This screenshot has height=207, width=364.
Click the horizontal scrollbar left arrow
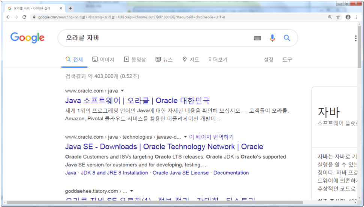(x=5, y=202)
